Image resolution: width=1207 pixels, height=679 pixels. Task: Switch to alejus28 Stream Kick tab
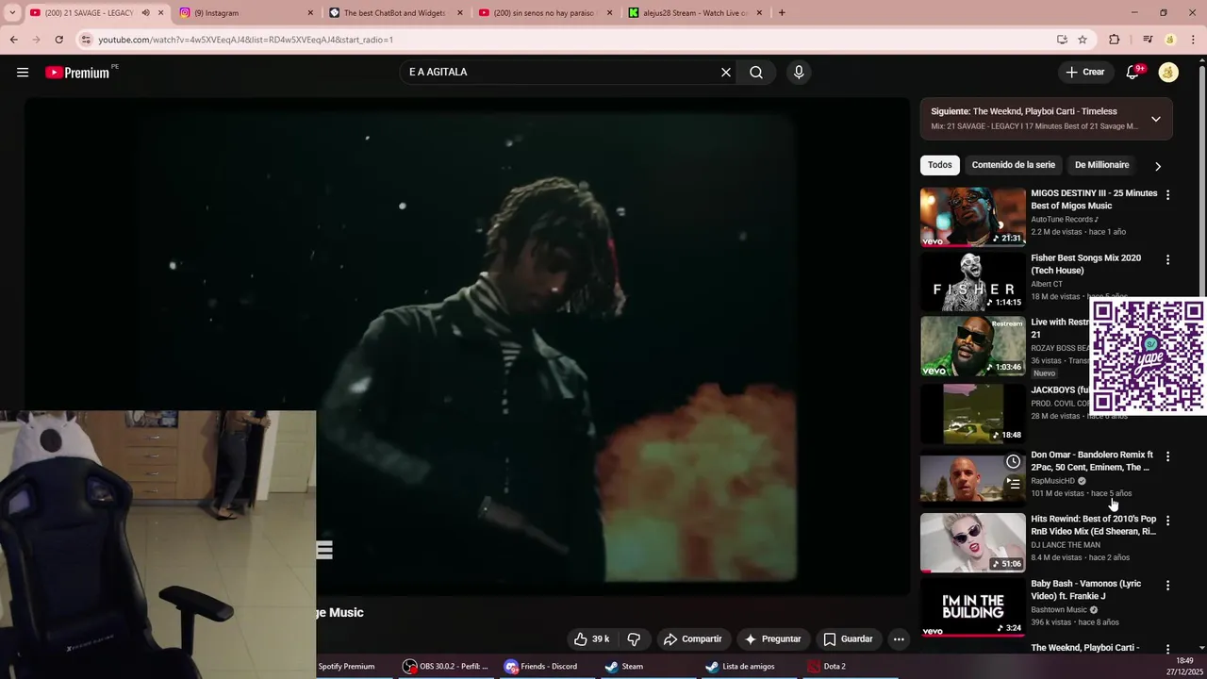tap(695, 13)
